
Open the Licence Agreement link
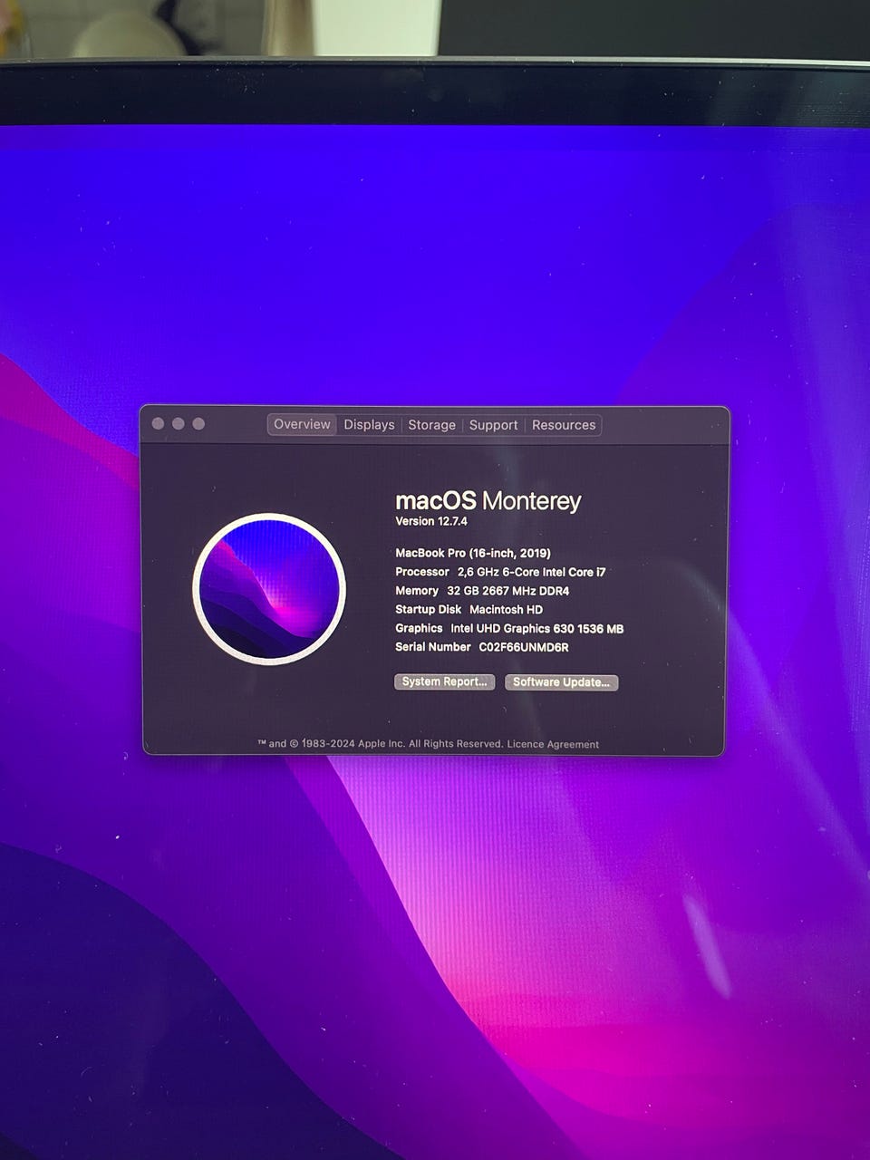pyautogui.click(x=553, y=744)
